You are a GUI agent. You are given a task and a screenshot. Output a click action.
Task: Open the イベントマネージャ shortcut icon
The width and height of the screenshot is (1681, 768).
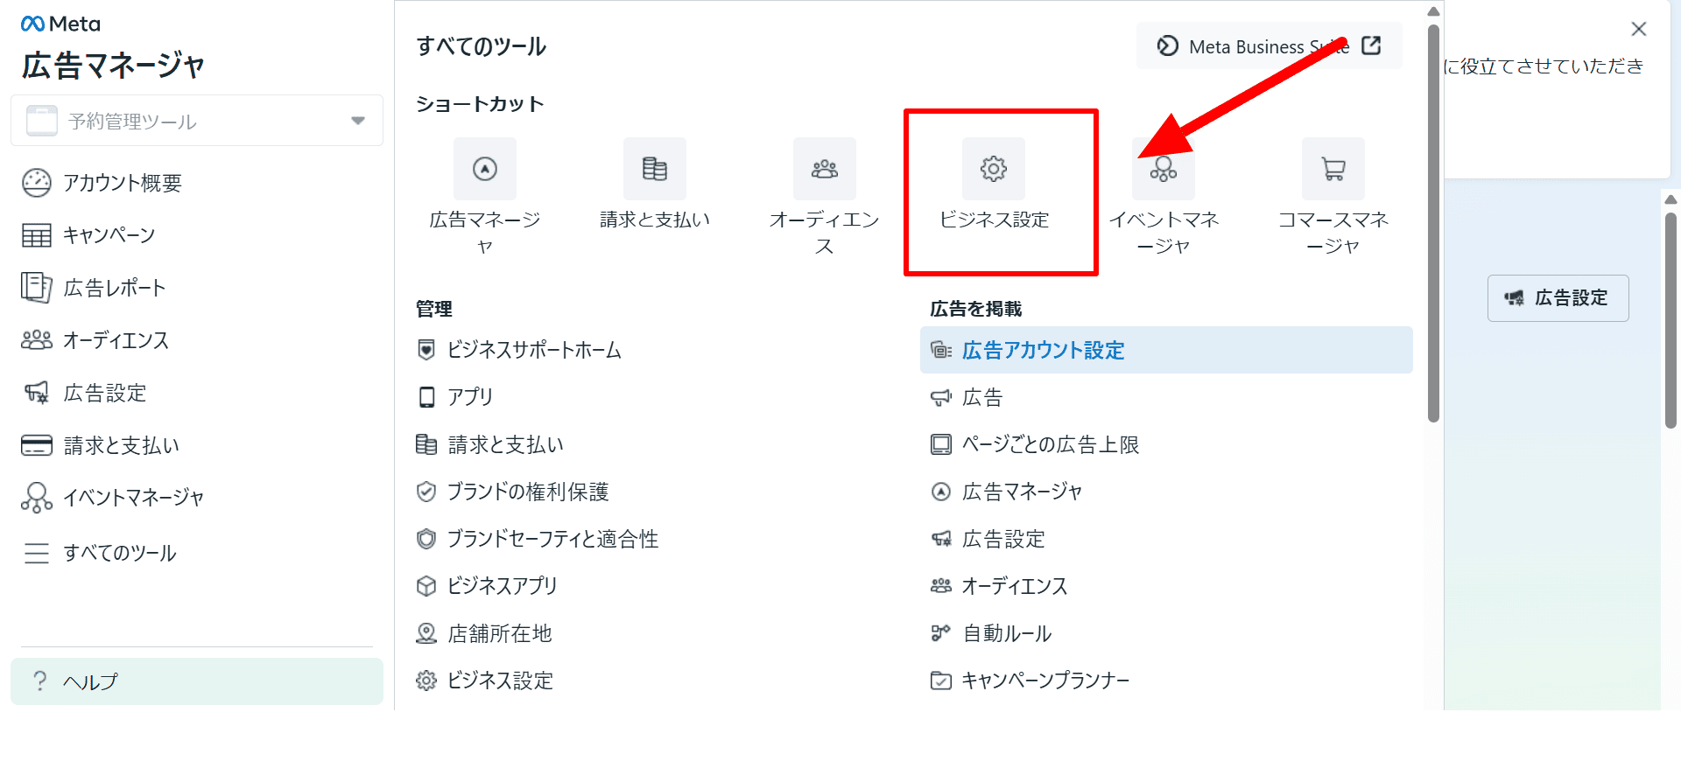[1164, 169]
